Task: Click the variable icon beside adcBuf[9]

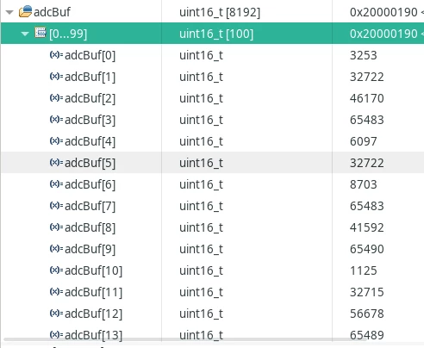Action: 56,248
